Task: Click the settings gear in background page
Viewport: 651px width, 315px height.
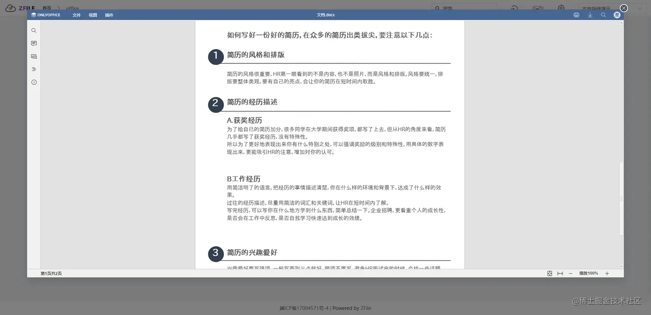Action: point(561,8)
